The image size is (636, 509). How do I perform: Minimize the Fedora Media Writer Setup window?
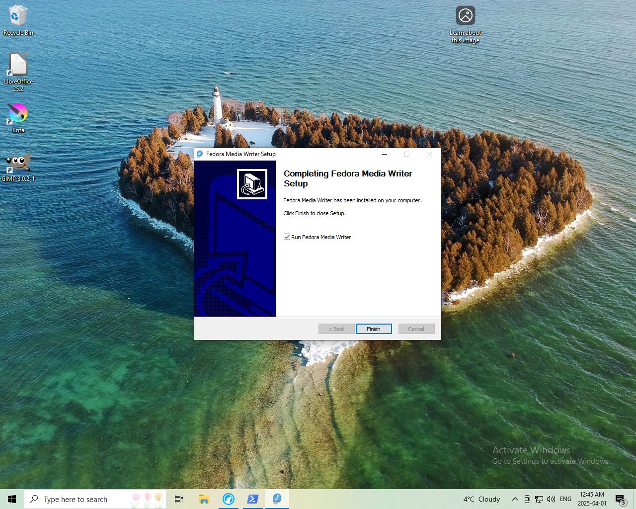[x=384, y=154]
